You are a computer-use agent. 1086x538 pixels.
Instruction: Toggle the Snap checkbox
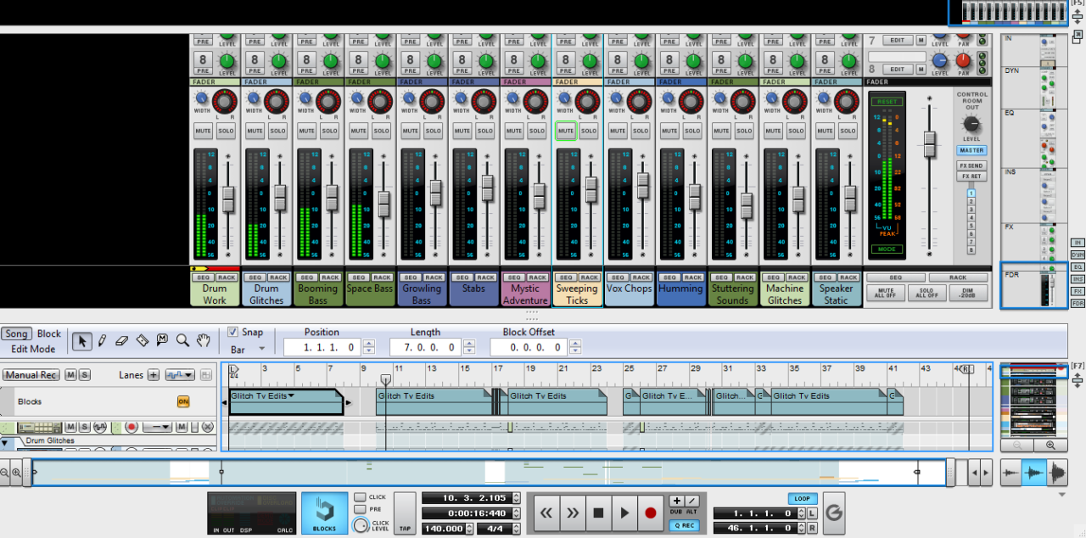tap(233, 332)
